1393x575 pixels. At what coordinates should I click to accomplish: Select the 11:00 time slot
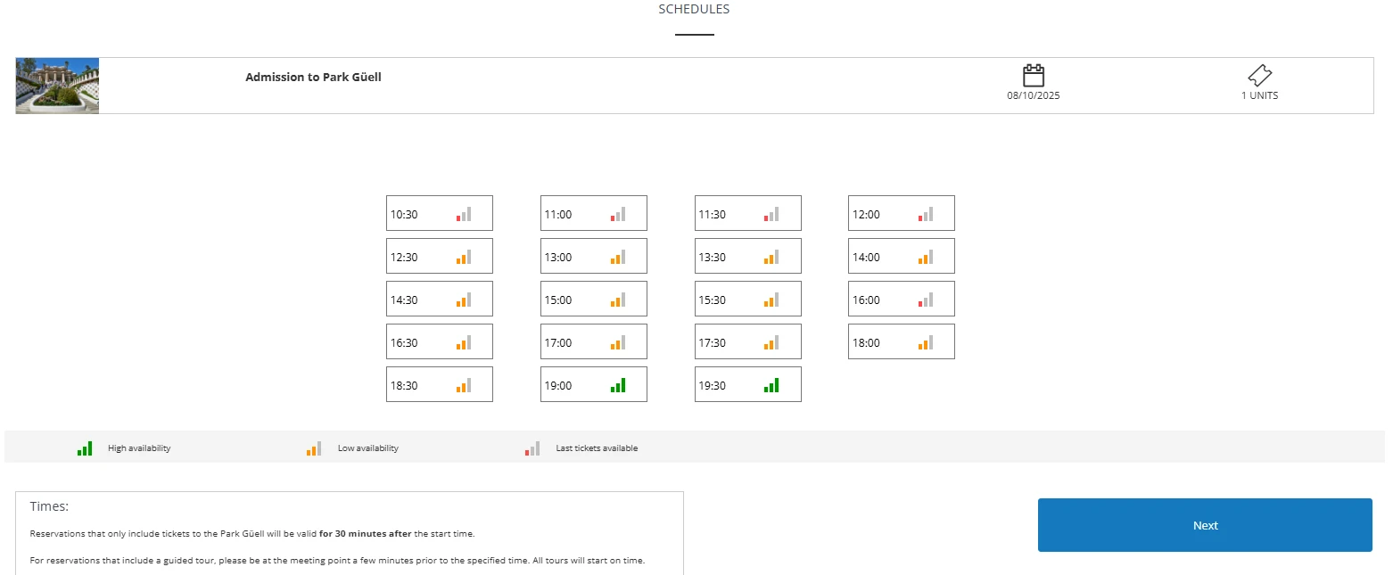(x=593, y=214)
